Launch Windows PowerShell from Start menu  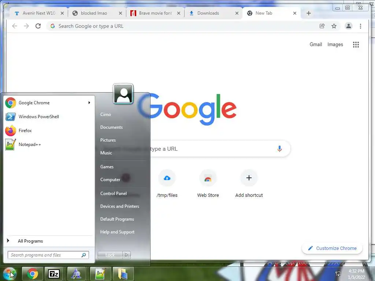48,117
